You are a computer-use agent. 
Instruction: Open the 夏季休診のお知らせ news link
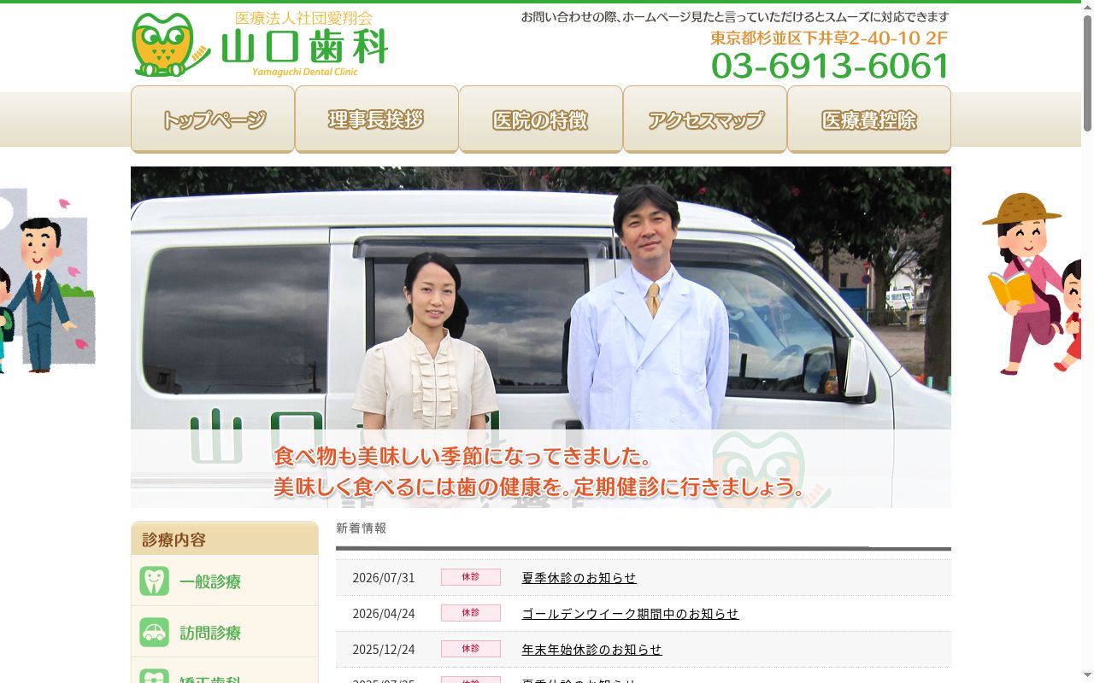click(x=579, y=578)
